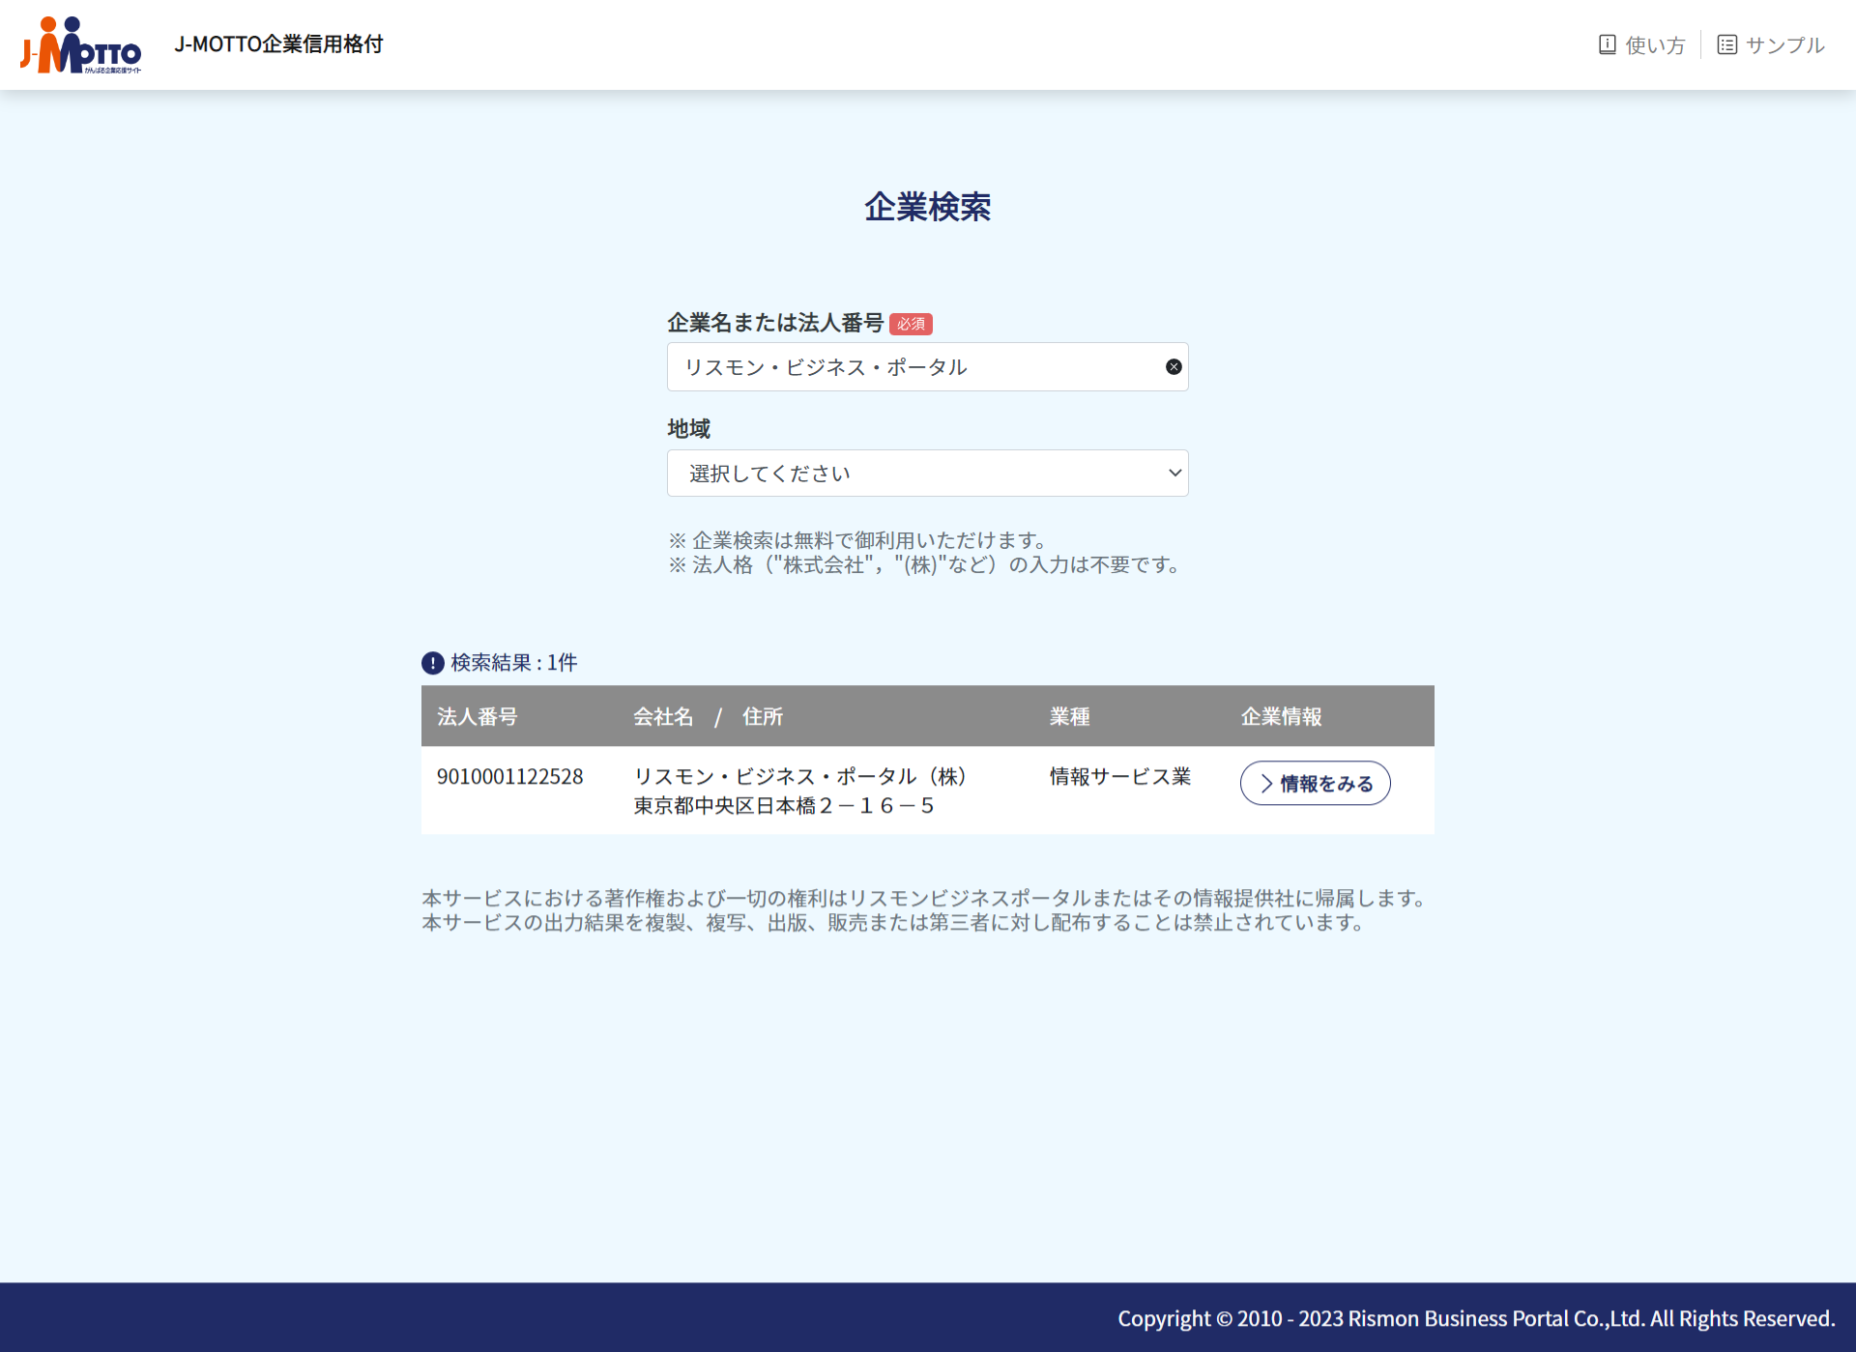1856x1352 pixels.
Task: Click the 業種 column header
Action: [1070, 717]
